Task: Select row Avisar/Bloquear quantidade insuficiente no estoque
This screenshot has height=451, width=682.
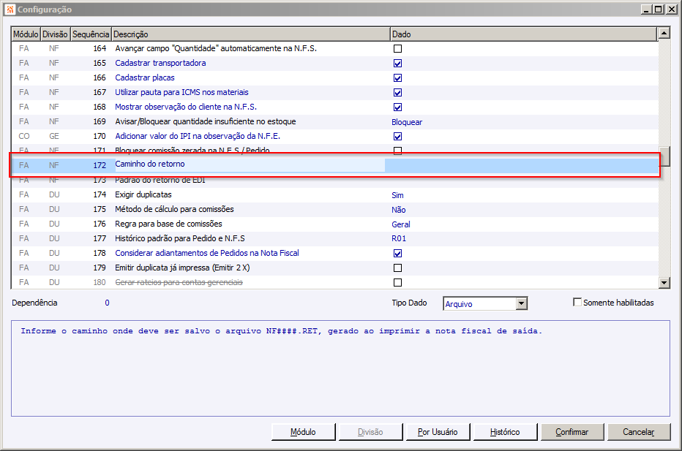Action: [x=335, y=121]
